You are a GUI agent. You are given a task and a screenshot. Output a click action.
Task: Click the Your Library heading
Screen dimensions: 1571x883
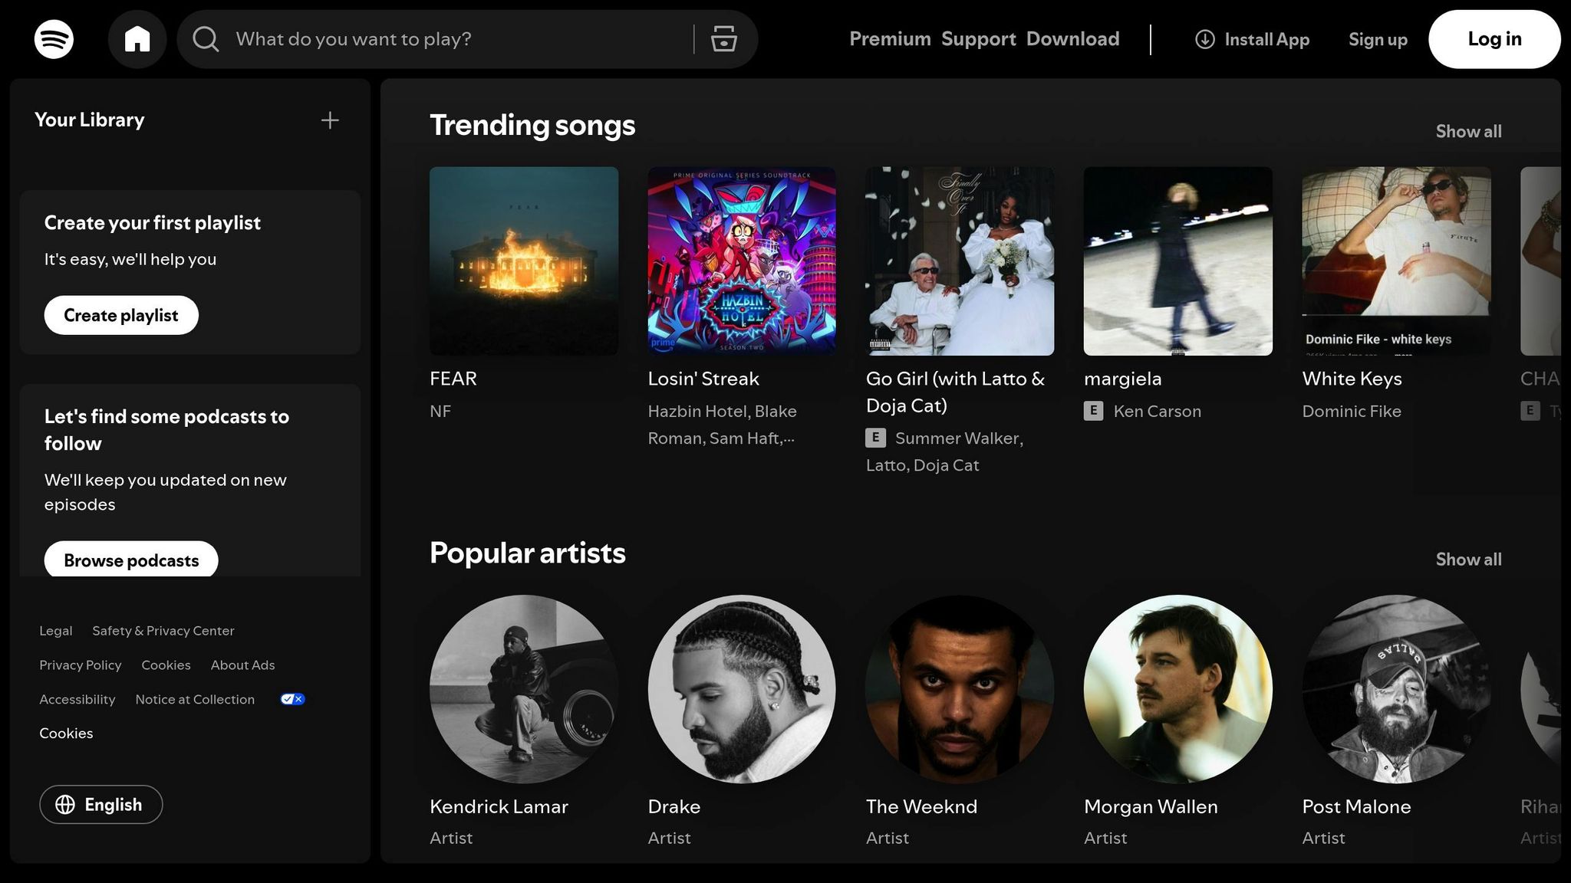click(x=89, y=120)
